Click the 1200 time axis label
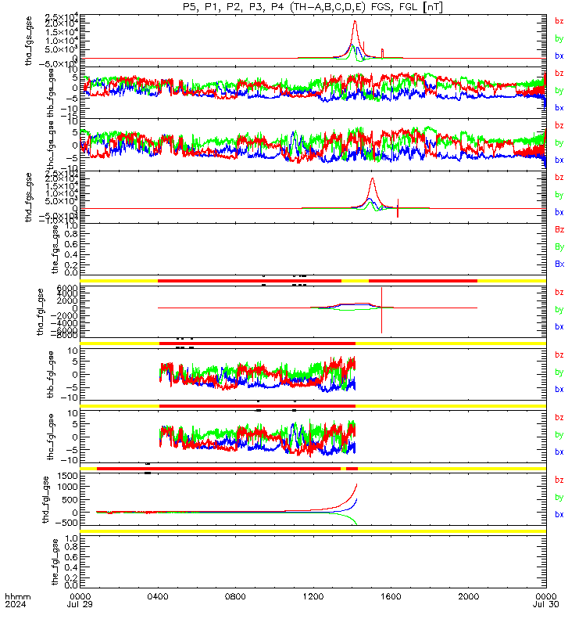586x626 pixels. coord(313,596)
